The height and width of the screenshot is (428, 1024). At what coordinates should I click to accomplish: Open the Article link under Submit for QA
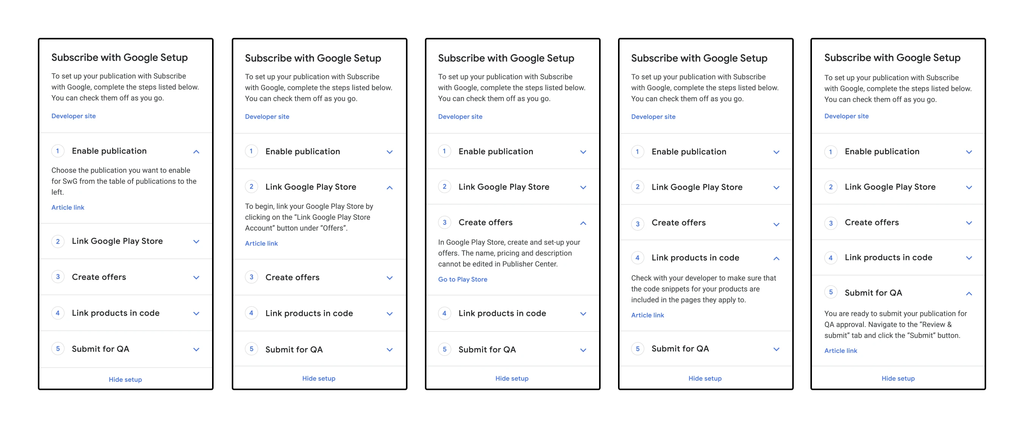[x=841, y=350]
